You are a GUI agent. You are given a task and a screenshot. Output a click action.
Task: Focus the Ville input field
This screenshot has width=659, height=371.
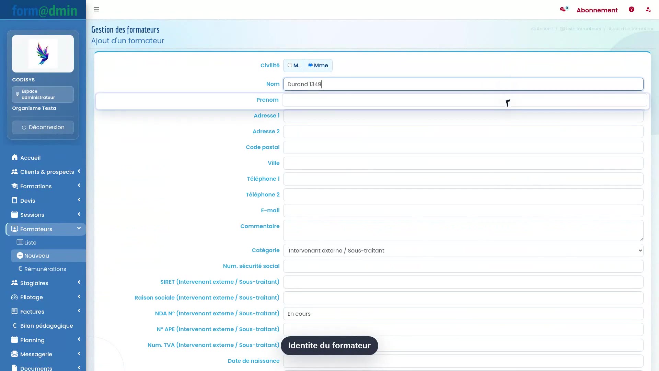(x=463, y=163)
